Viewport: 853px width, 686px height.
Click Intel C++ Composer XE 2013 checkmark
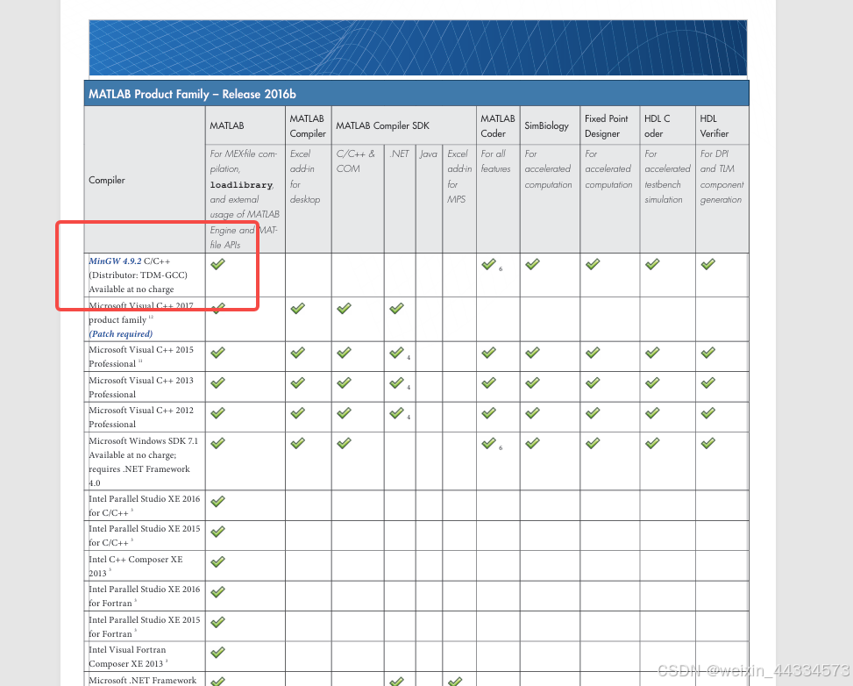[x=217, y=561]
